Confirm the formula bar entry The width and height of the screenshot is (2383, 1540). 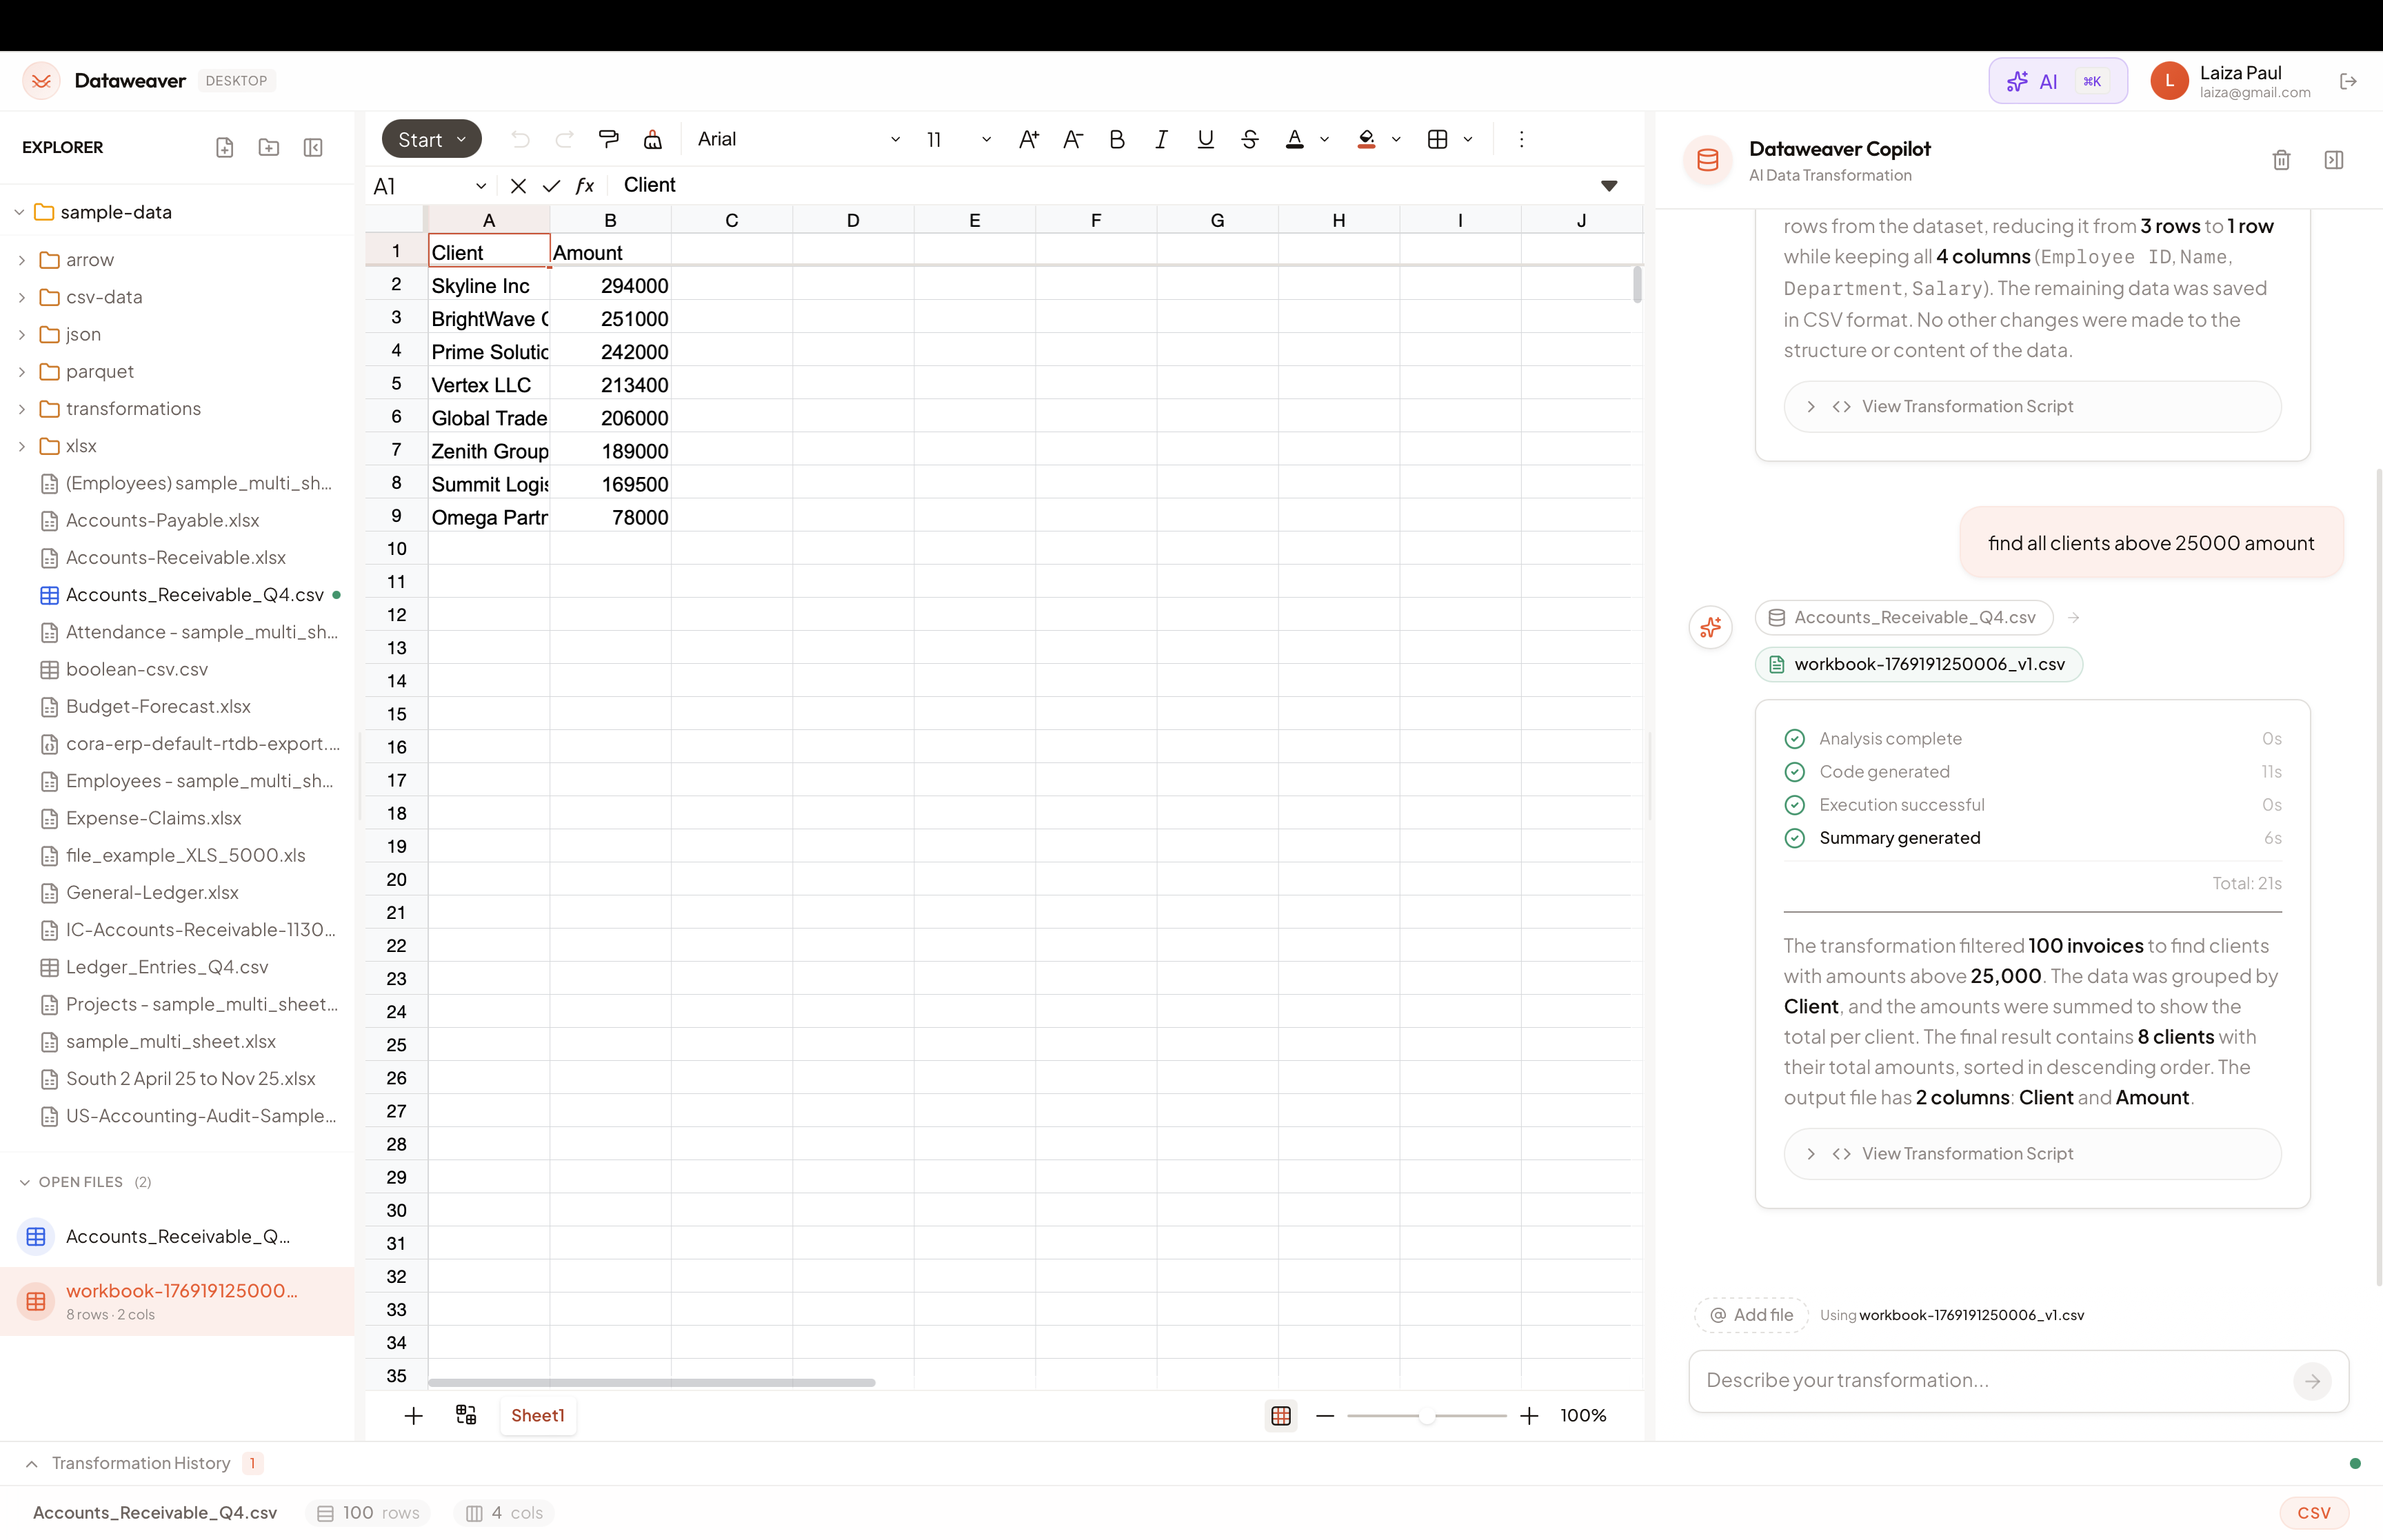pyautogui.click(x=551, y=186)
